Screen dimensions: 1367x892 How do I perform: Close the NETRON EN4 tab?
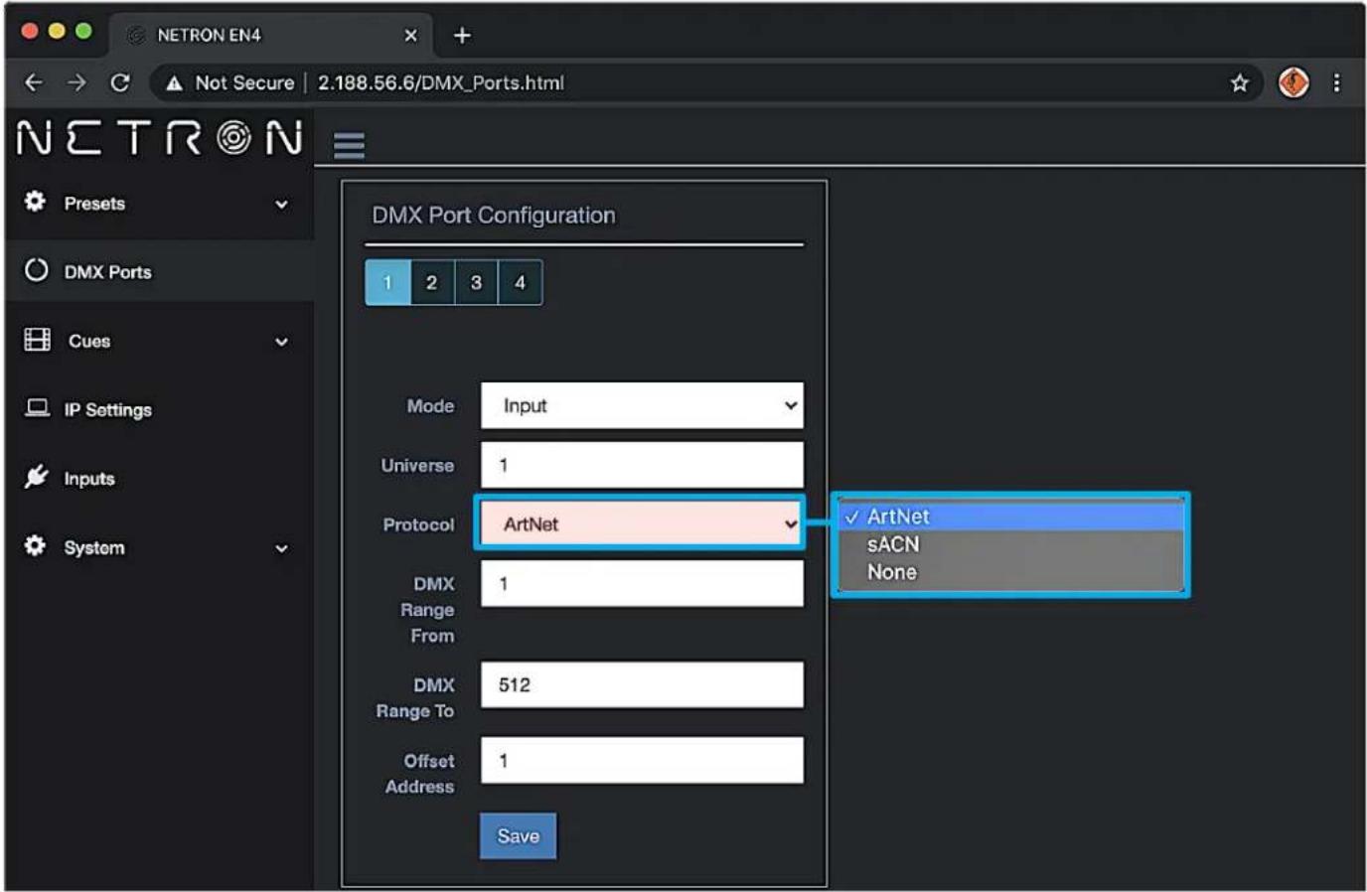pyautogui.click(x=410, y=36)
